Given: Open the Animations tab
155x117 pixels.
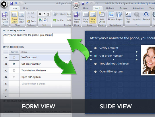Looking at the screenshot, I should [x=138, y=8].
